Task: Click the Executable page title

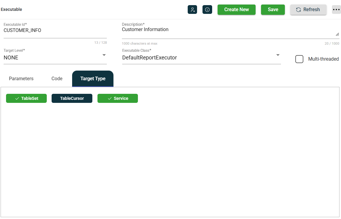Action: pyautogui.click(x=11, y=9)
